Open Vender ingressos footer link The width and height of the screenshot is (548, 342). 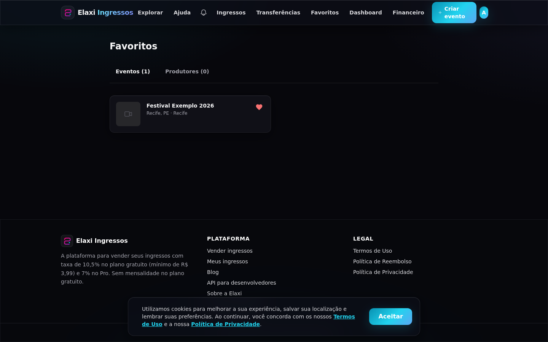[230, 251]
